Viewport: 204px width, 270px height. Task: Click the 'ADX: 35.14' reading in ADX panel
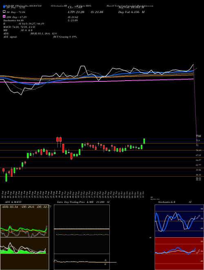coord(10,207)
